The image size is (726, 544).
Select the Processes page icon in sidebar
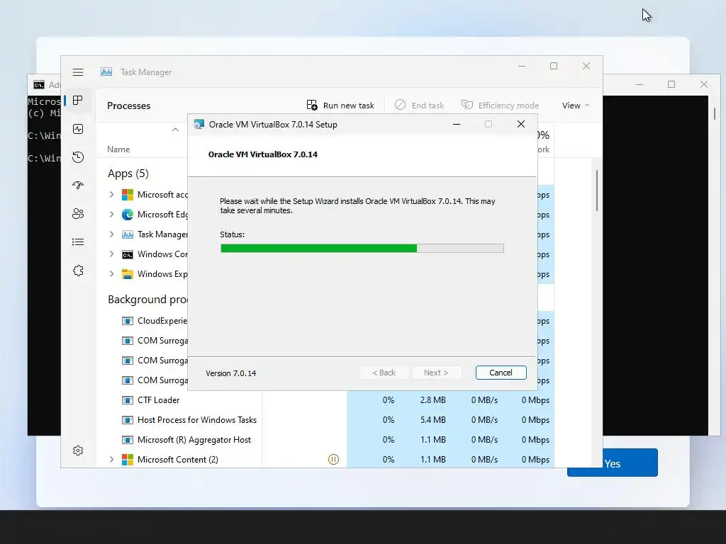point(78,101)
